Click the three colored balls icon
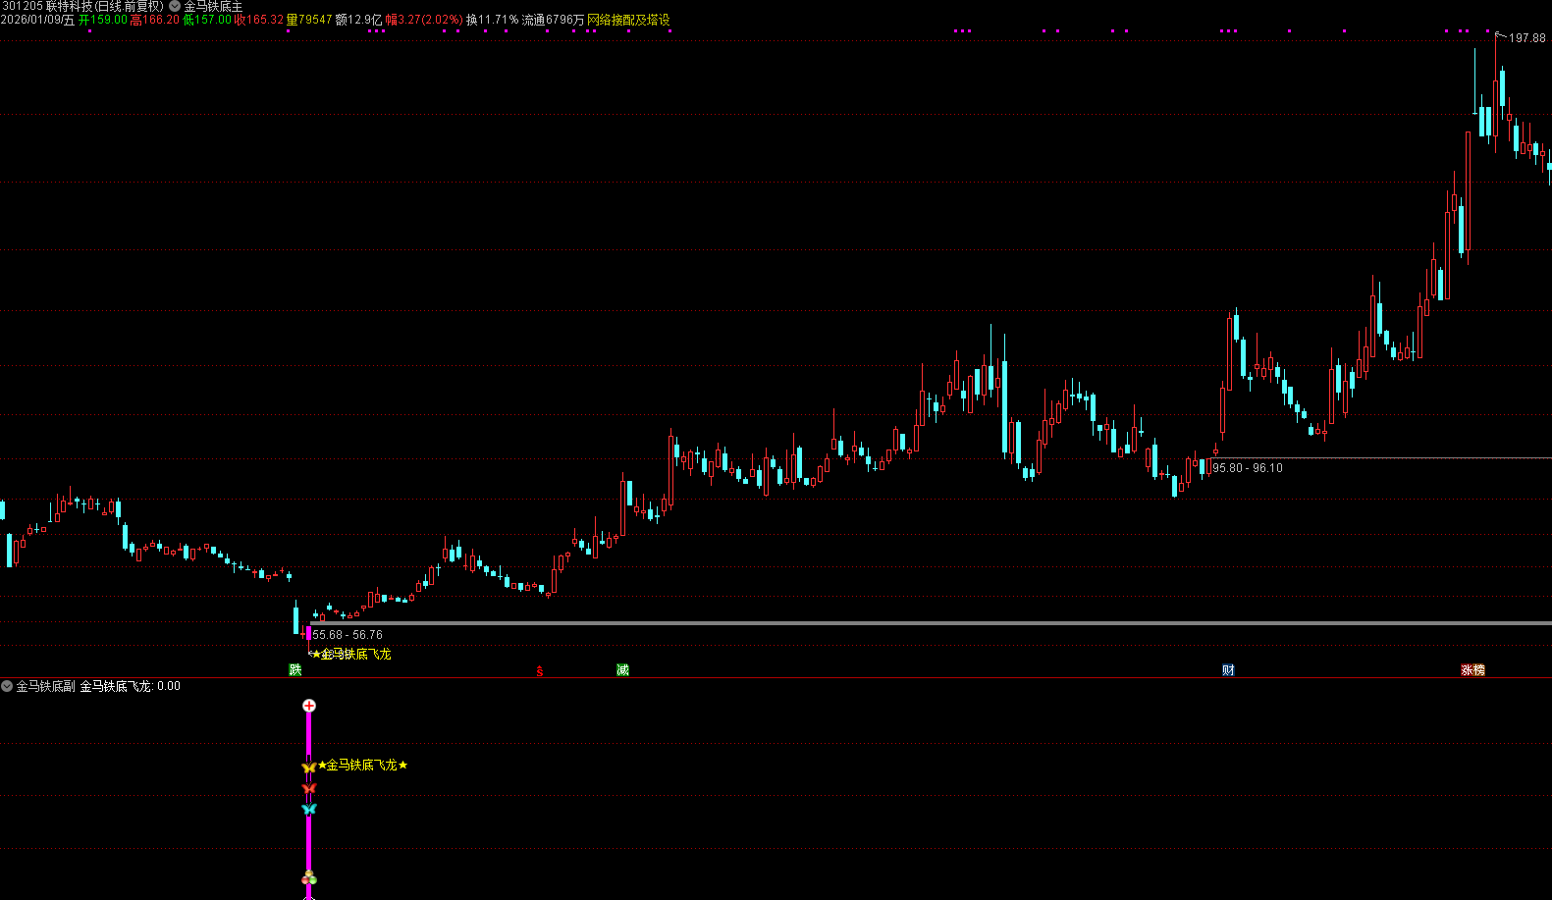This screenshot has width=1552, height=900. pyautogui.click(x=309, y=877)
